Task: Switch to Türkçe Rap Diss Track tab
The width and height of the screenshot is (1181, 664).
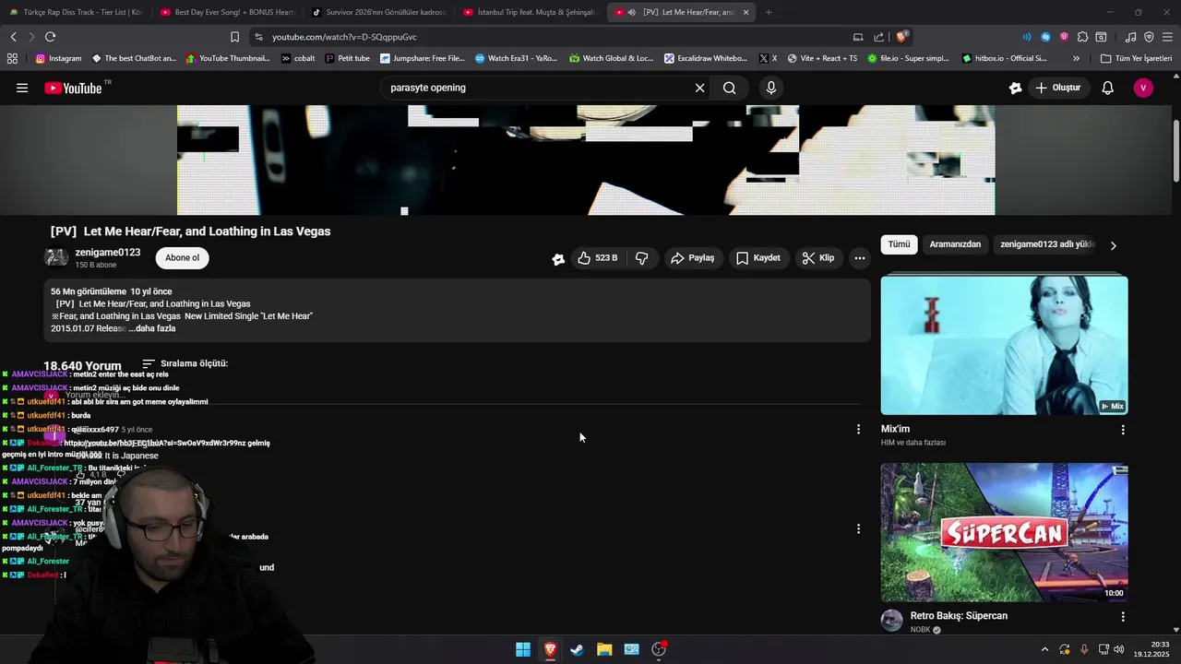Action: pyautogui.click(x=76, y=12)
